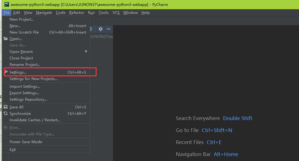Open the project panel gear settings icon
The image size is (299, 161).
[101, 29]
